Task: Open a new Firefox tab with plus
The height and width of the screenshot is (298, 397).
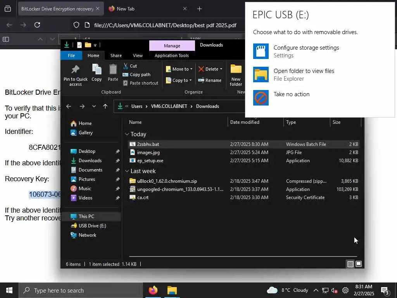Action: click(200, 9)
